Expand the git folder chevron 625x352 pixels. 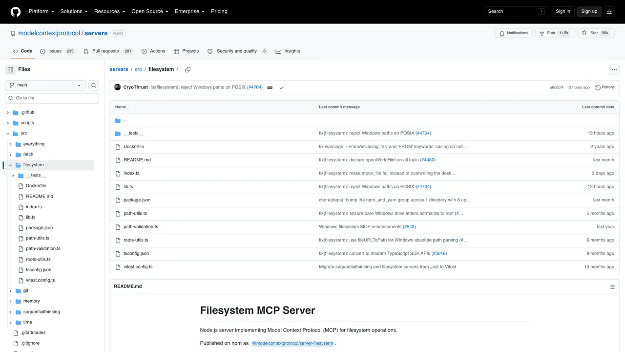click(11, 291)
